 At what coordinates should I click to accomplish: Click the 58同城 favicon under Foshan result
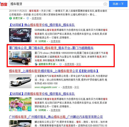tap(36, 41)
